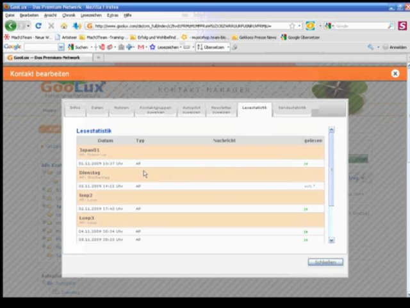Open the Lesezeichen menu in menu bar
The height and width of the screenshot is (308, 410).
click(91, 15)
